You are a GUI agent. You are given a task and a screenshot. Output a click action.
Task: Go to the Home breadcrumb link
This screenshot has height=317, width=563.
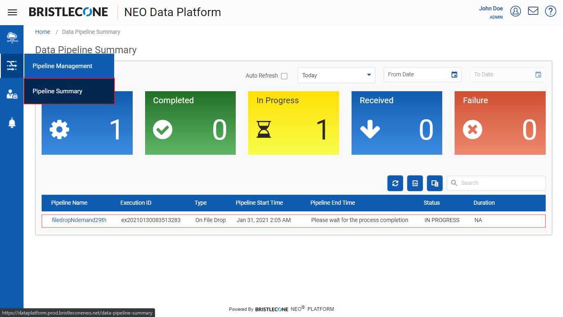pyautogui.click(x=42, y=32)
